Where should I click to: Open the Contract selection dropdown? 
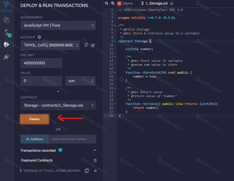pos(58,105)
